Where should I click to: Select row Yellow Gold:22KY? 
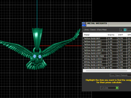tap(107, 53)
